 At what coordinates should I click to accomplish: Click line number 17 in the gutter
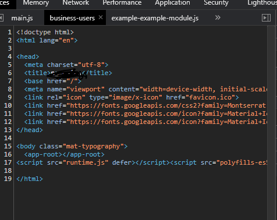click(x=8, y=162)
